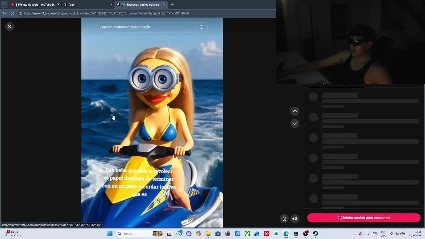Open battery status tray icon
Viewport: 425px width, 239px height.
pyautogui.click(x=402, y=234)
